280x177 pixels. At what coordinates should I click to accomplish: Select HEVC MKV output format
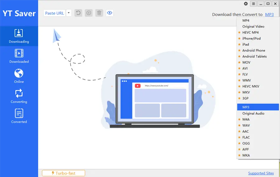pos(251,86)
